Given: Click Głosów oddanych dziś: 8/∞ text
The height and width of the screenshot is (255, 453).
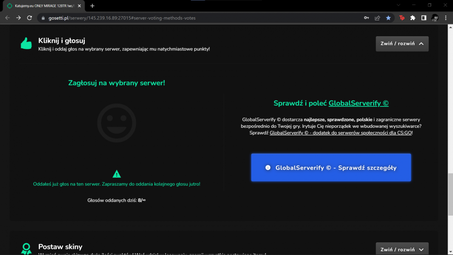Looking at the screenshot, I should 116,200.
